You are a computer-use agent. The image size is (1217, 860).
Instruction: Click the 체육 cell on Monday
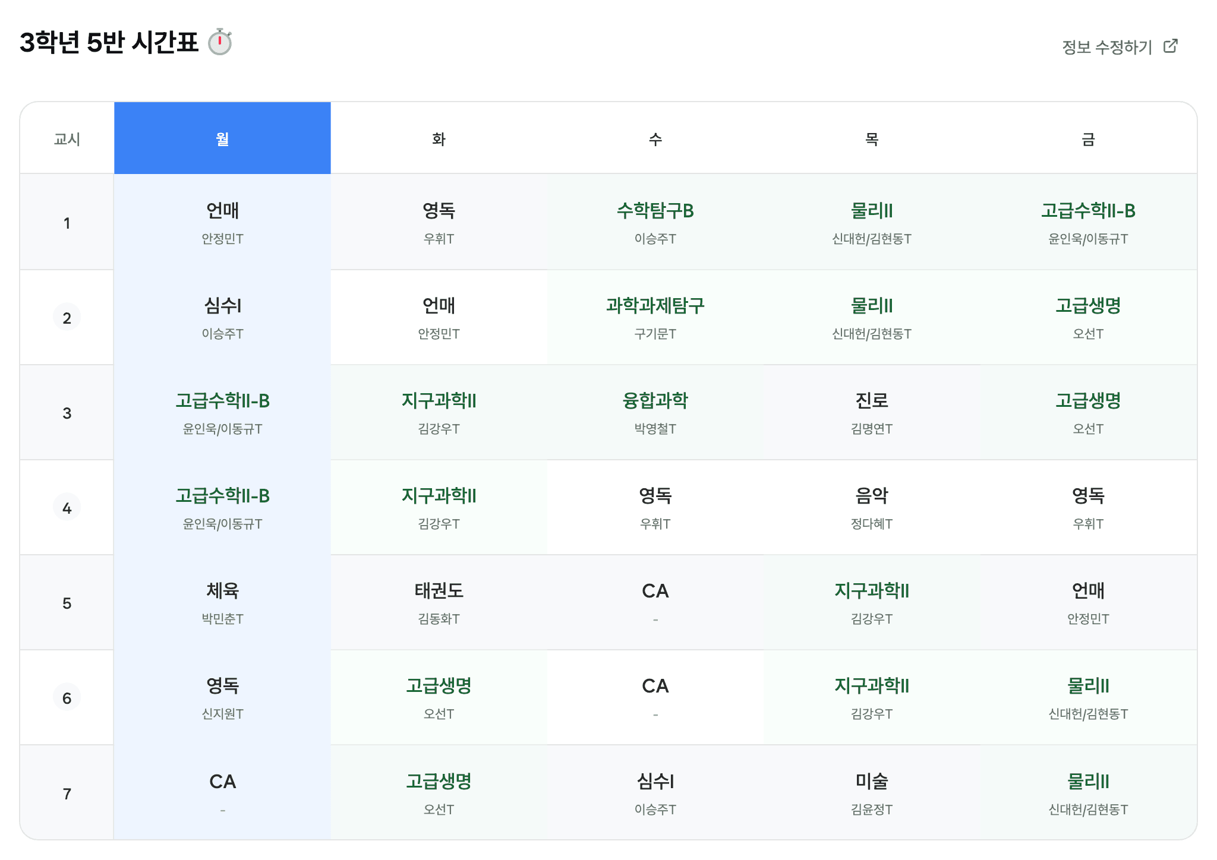pos(222,602)
